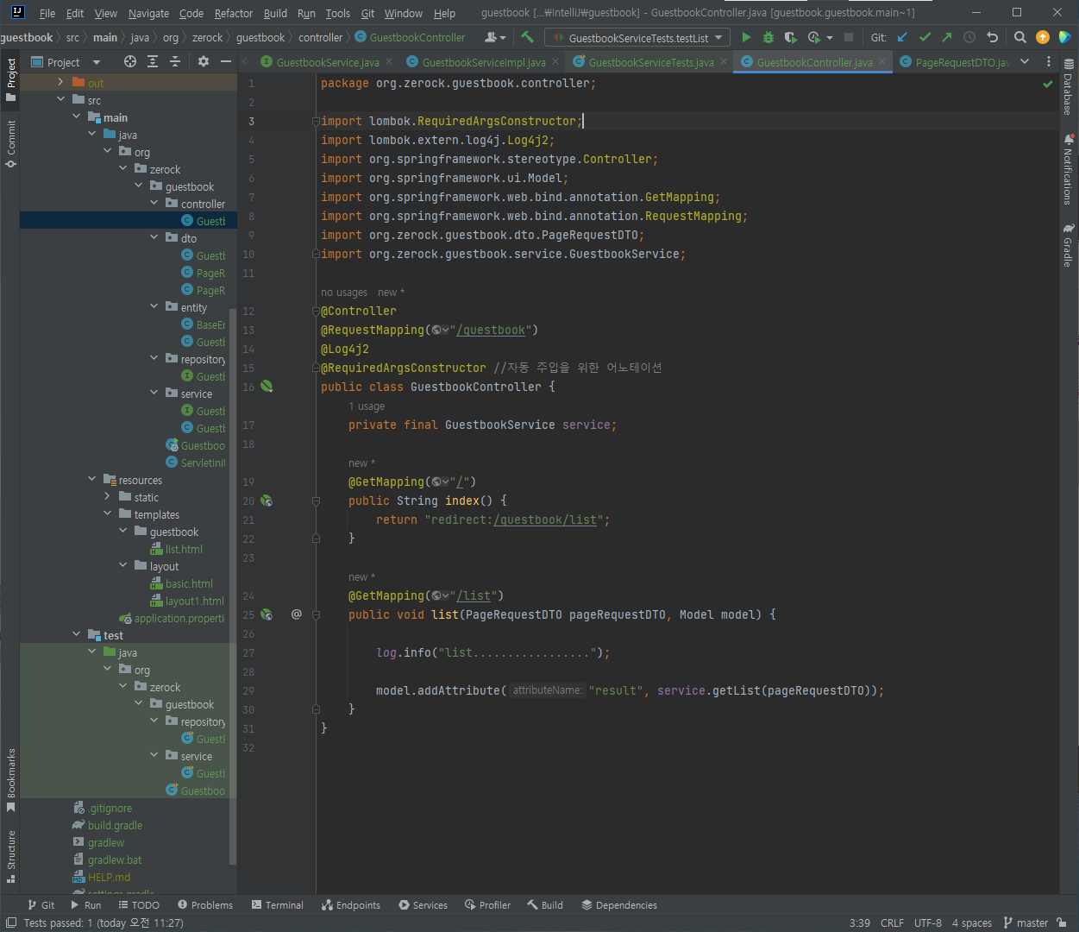Open the Navigate menu
Screen dimensions: 1079x932
point(148,13)
